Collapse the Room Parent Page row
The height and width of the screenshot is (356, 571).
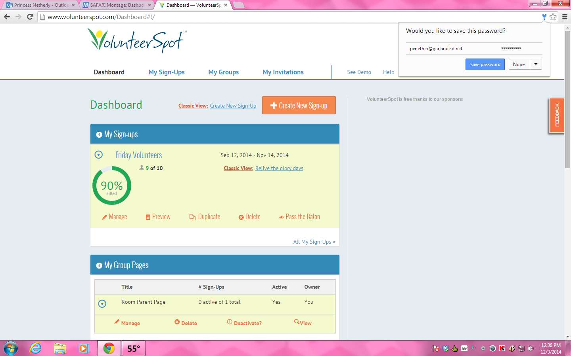coord(102,304)
